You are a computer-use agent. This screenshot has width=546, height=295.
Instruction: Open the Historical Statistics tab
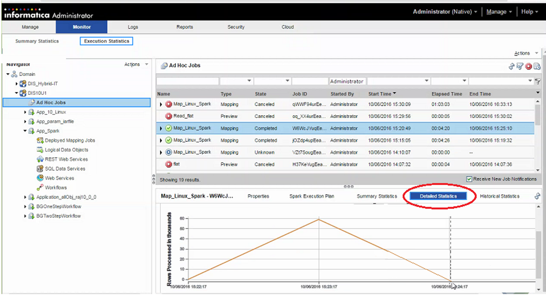[499, 196]
